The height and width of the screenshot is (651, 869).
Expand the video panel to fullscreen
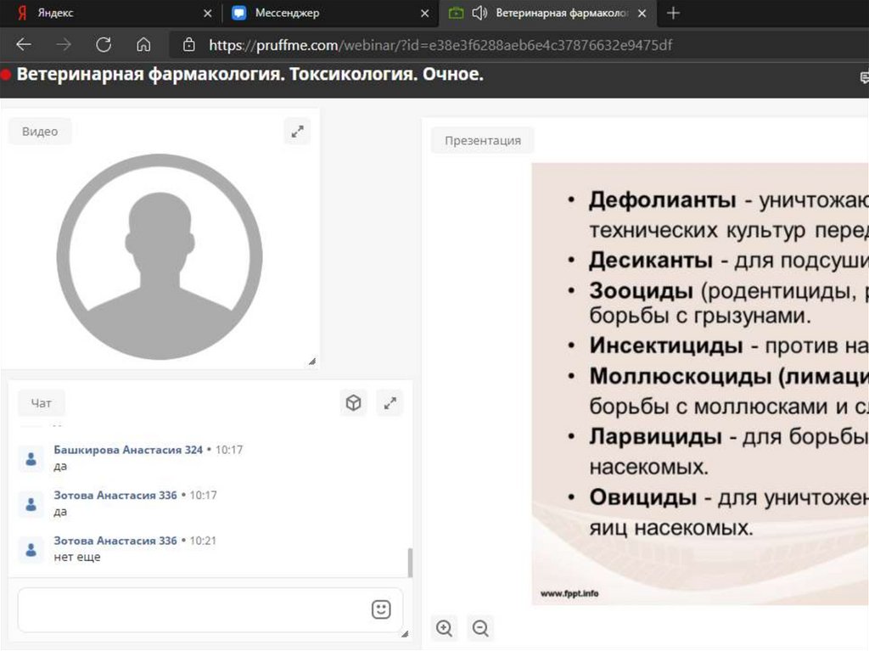click(x=297, y=132)
